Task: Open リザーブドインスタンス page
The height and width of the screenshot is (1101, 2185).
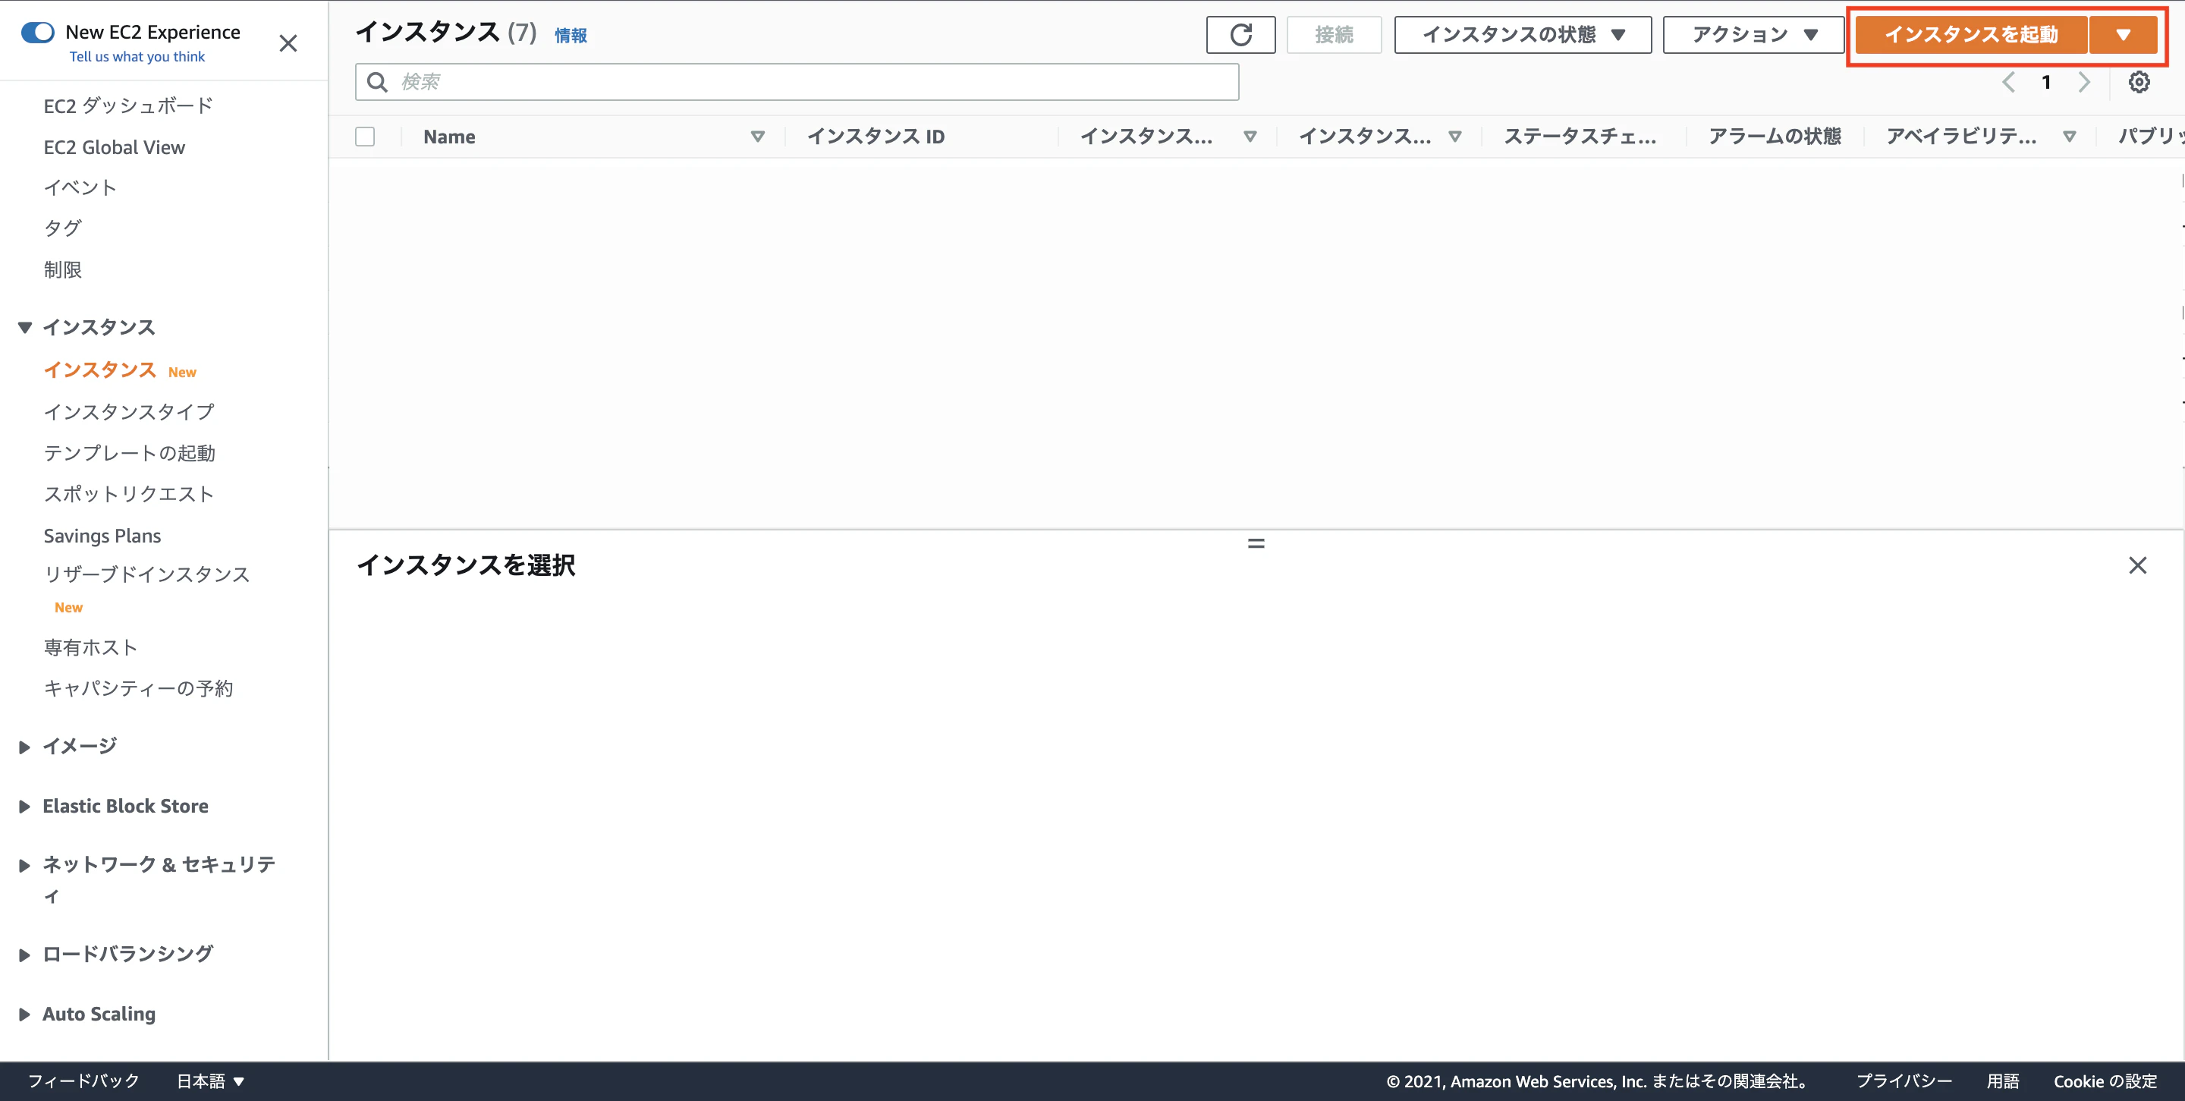Action: pyautogui.click(x=146, y=575)
